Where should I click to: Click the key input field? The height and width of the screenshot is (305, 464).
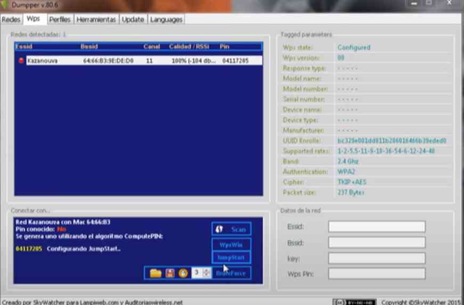click(x=377, y=258)
